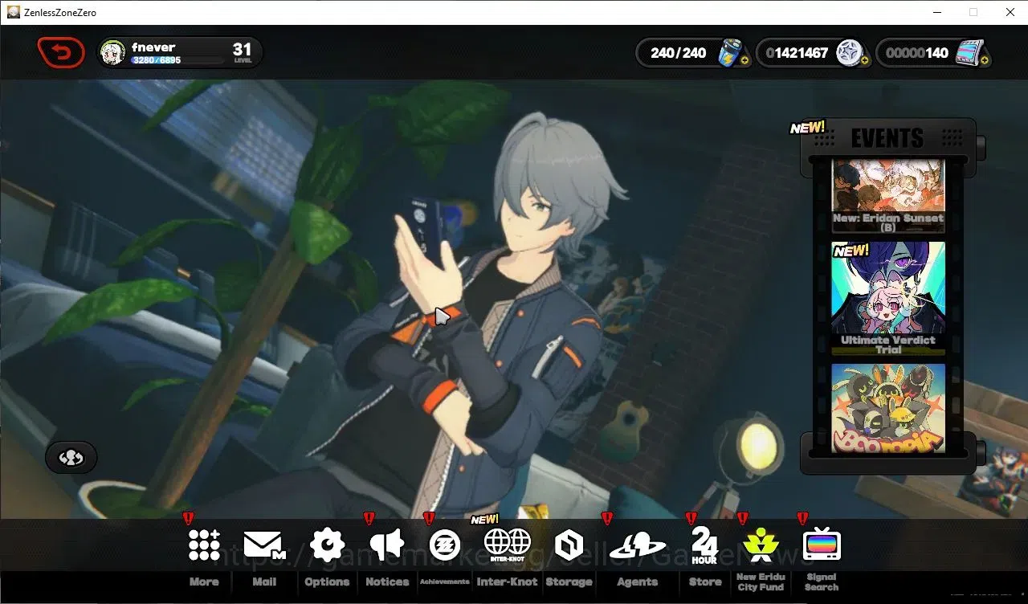Switch displayed character with swap icon
This screenshot has width=1028, height=604.
click(x=71, y=458)
